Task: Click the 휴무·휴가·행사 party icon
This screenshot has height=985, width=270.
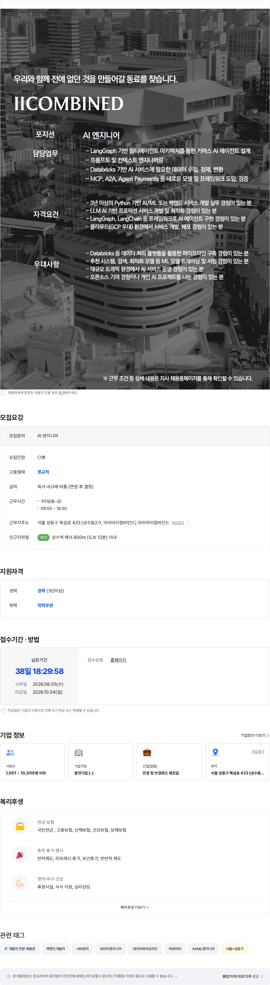Action: click(20, 855)
